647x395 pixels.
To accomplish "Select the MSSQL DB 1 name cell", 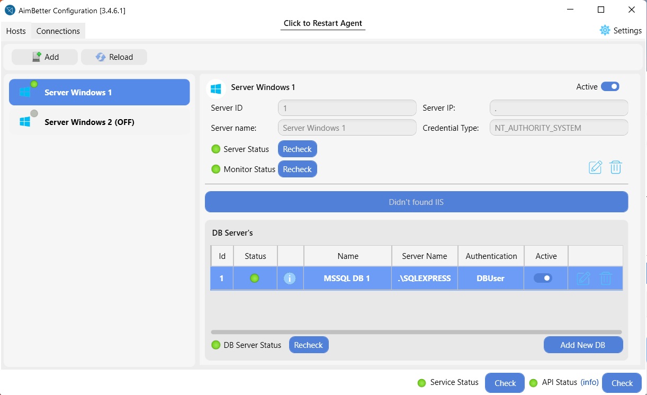I will (348, 278).
